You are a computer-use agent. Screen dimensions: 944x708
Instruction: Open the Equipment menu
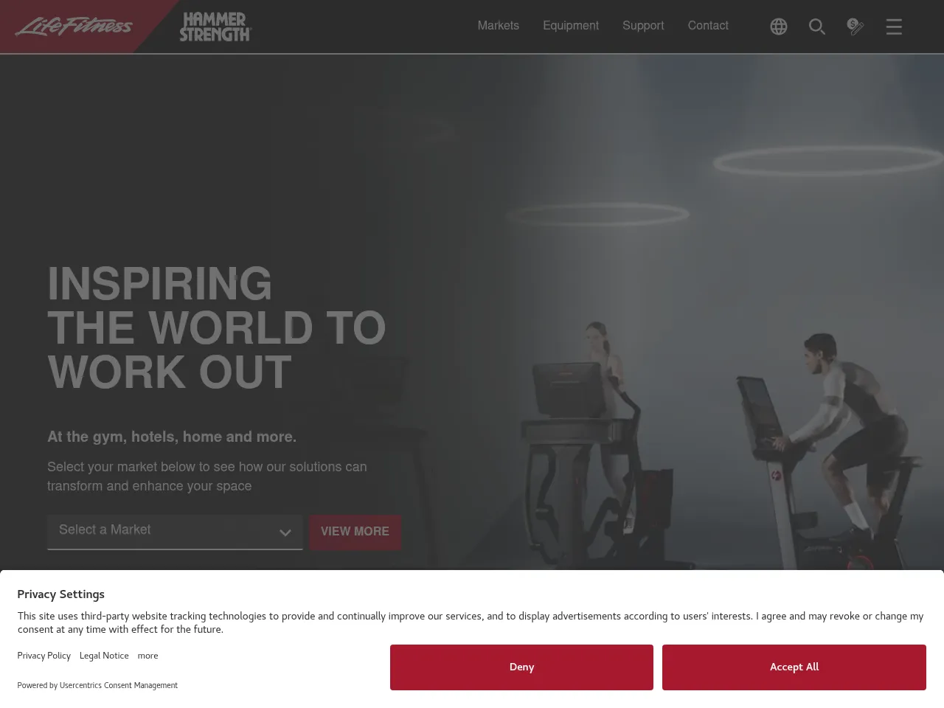coord(571,26)
